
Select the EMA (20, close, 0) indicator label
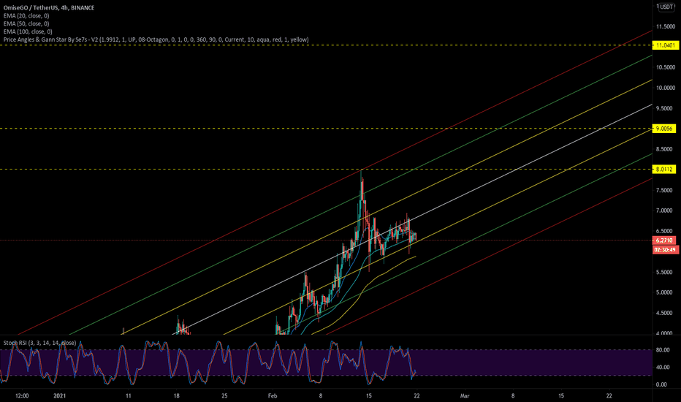click(26, 15)
